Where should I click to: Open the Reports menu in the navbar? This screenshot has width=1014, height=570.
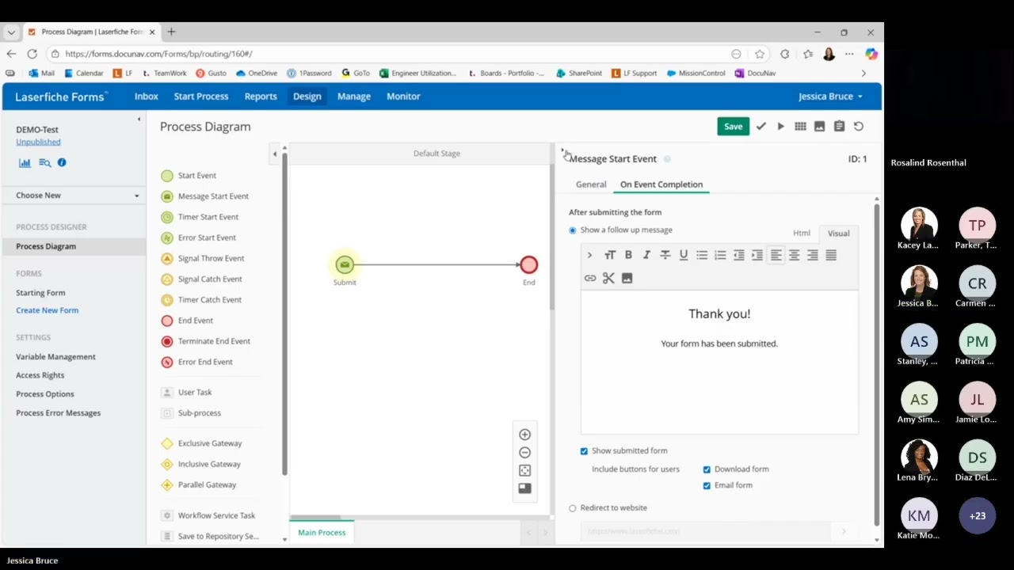tap(261, 97)
